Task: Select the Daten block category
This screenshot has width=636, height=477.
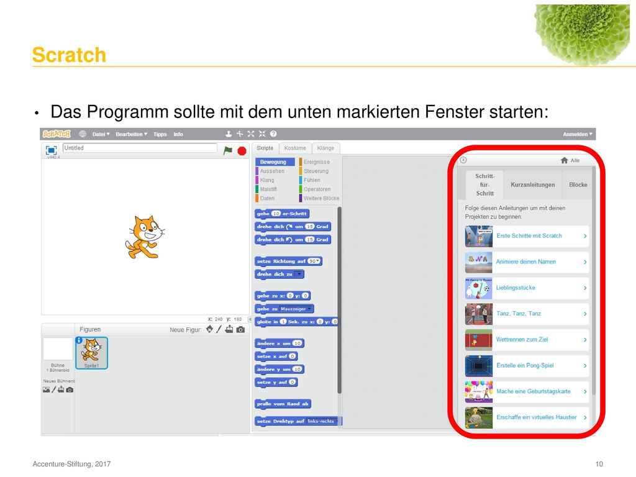Action: pyautogui.click(x=267, y=198)
